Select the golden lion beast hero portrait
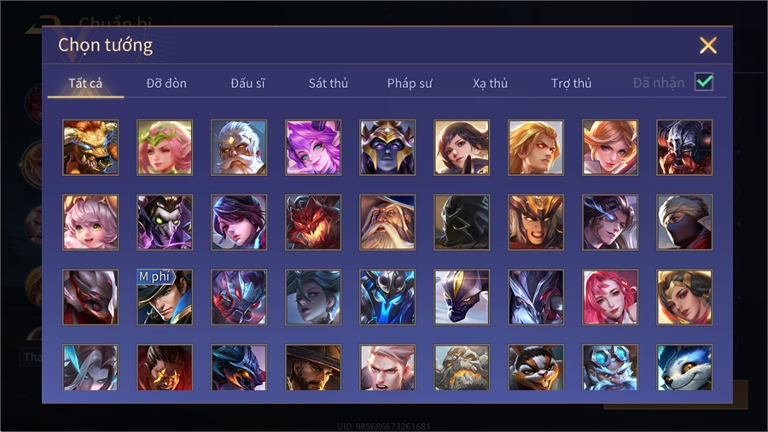 [x=90, y=148]
